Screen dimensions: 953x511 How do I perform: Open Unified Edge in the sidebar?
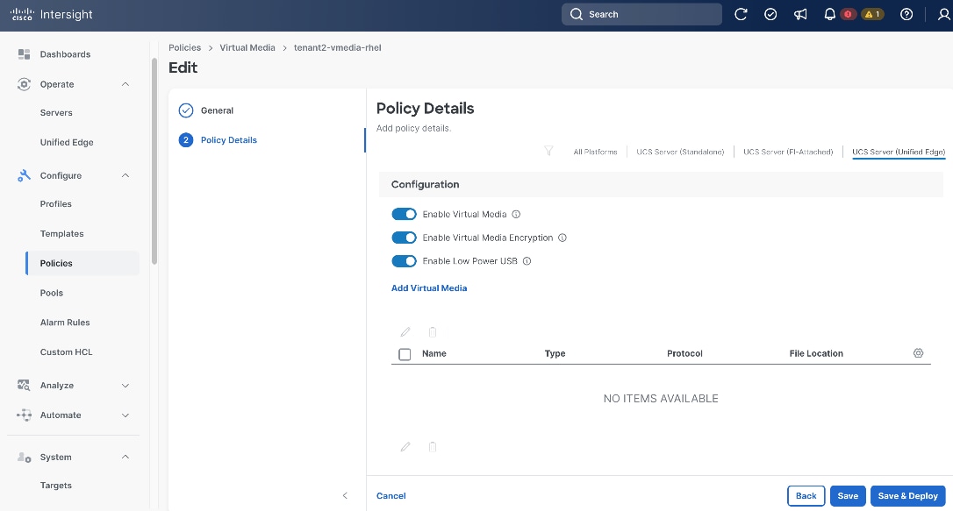(67, 143)
